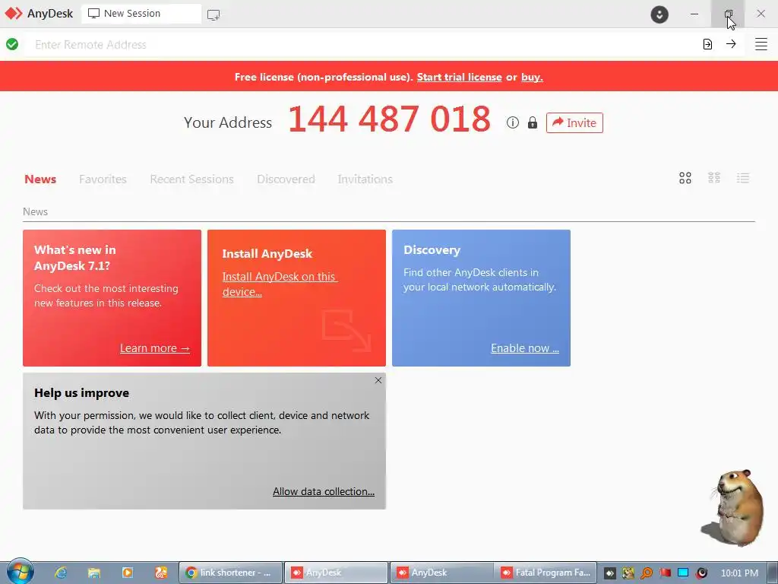The height and width of the screenshot is (584, 778).
Task: Click the Help us improve heading
Action: 81,393
